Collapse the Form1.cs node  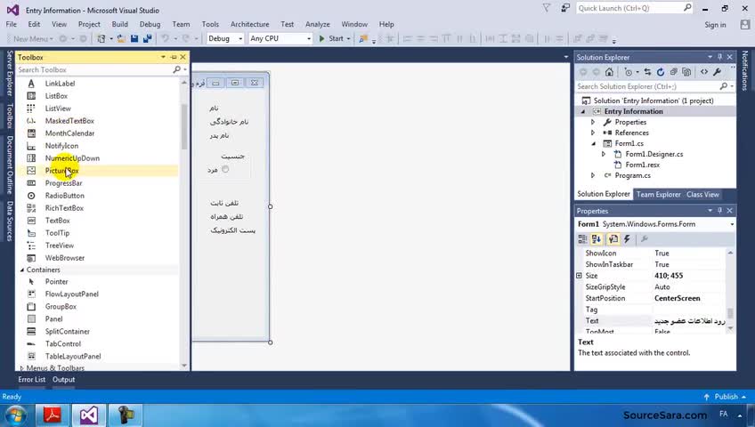click(594, 143)
